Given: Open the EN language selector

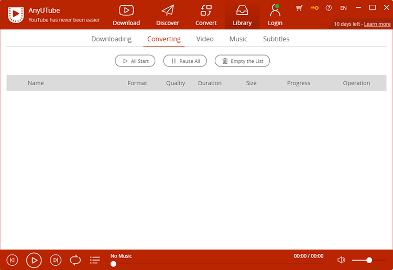Looking at the screenshot, I should coord(343,8).
